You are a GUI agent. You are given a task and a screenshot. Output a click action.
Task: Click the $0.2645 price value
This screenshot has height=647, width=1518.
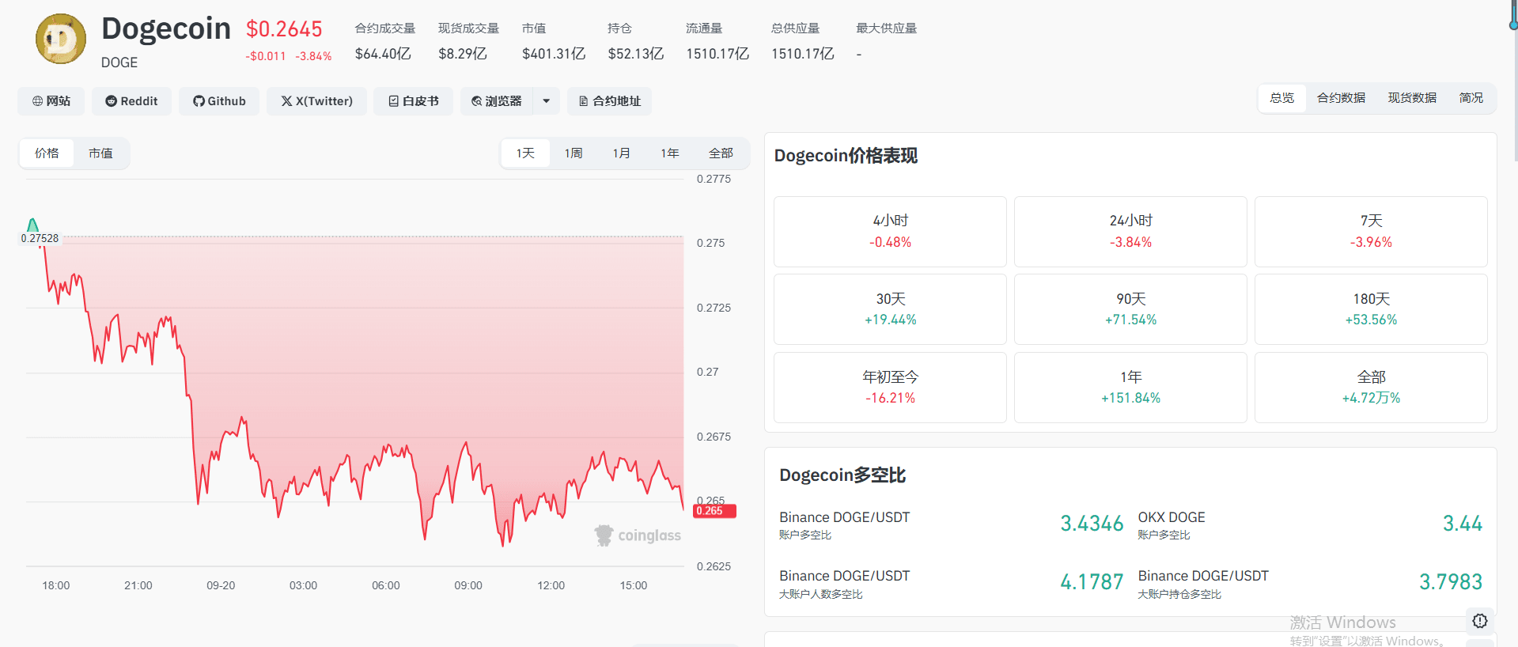coord(284,29)
